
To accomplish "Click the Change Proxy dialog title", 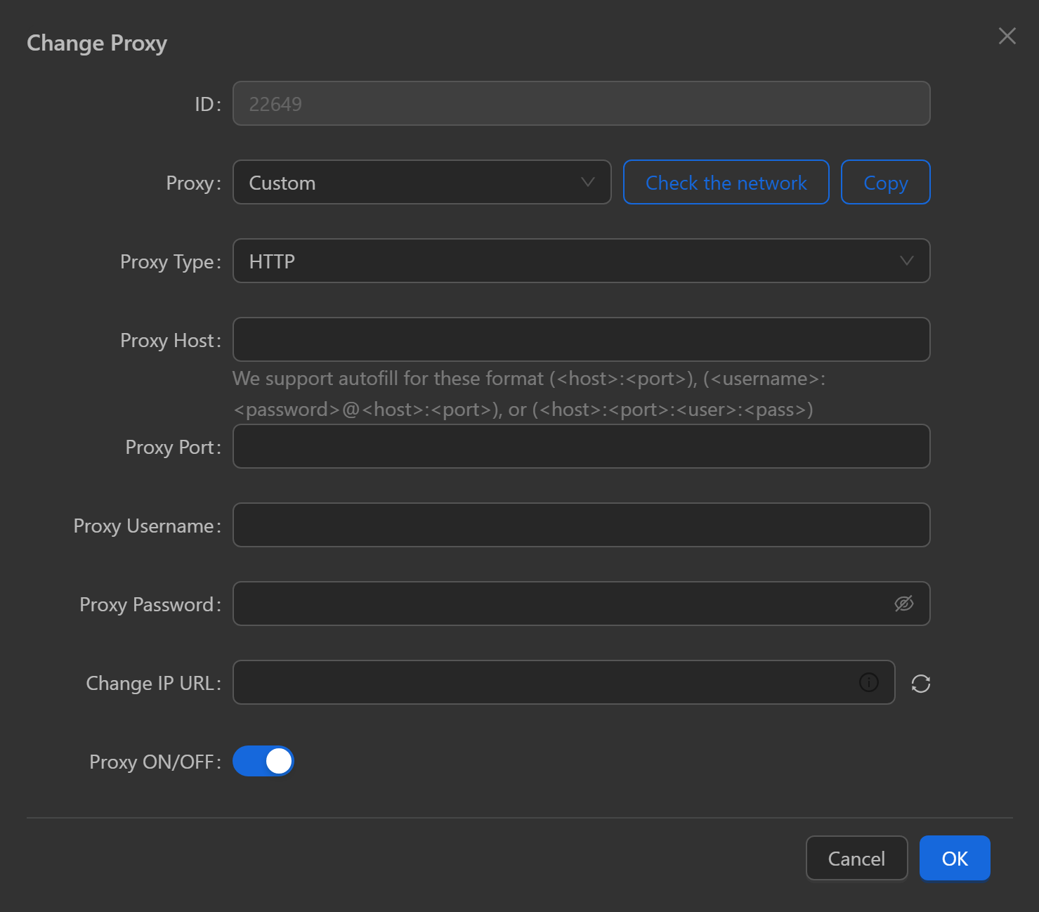I will (x=97, y=44).
